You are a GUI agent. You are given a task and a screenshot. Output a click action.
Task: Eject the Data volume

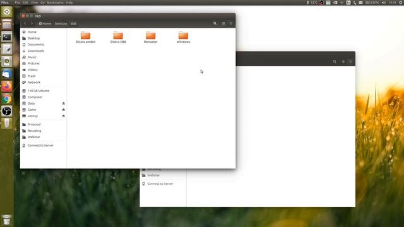point(63,103)
